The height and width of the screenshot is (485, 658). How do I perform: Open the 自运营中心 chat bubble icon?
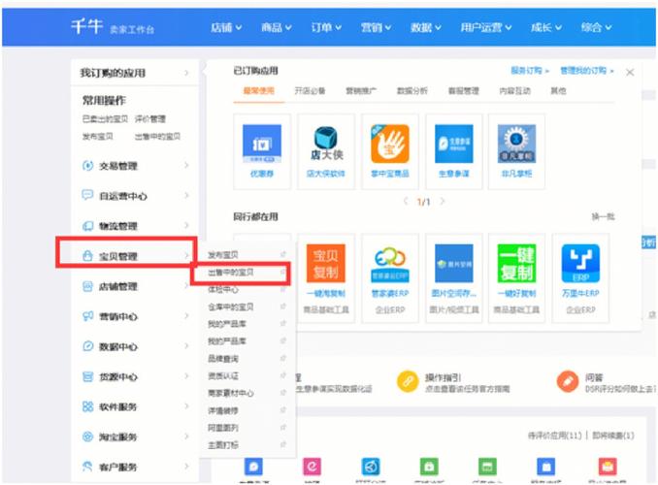coord(87,195)
